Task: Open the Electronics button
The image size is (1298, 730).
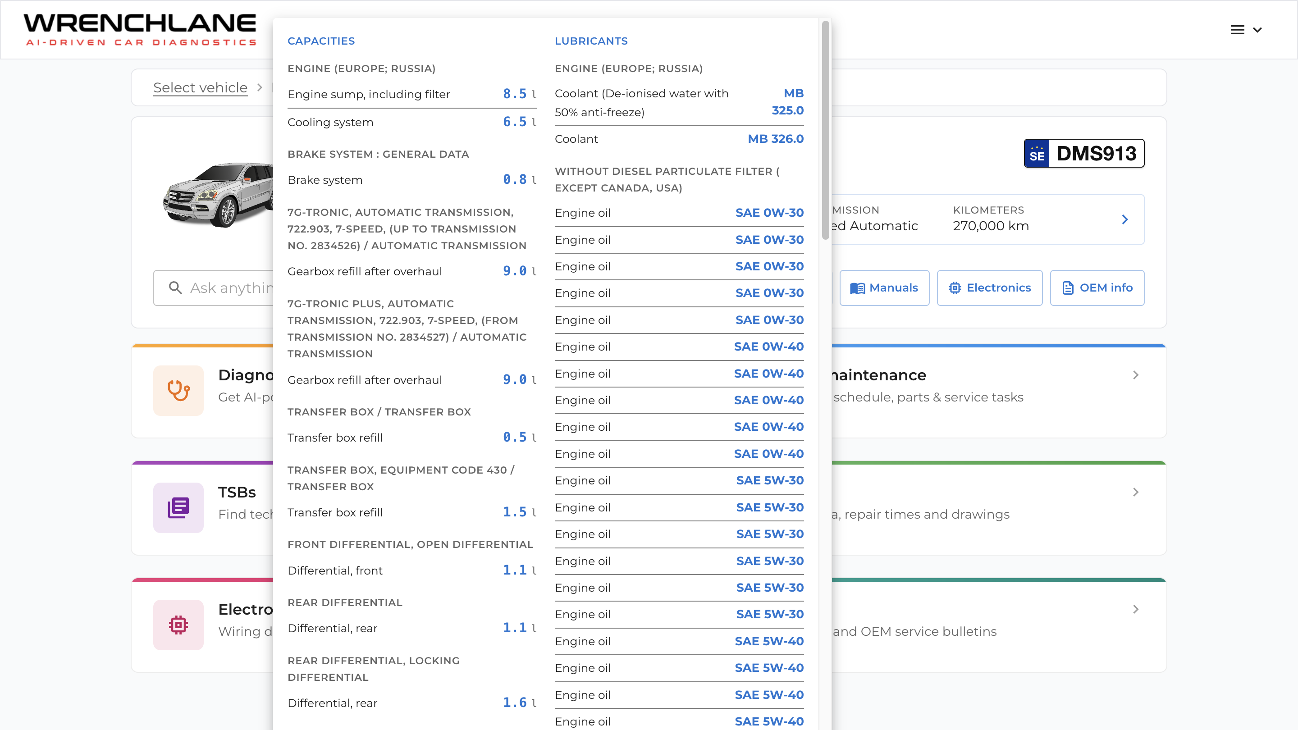Action: point(990,287)
